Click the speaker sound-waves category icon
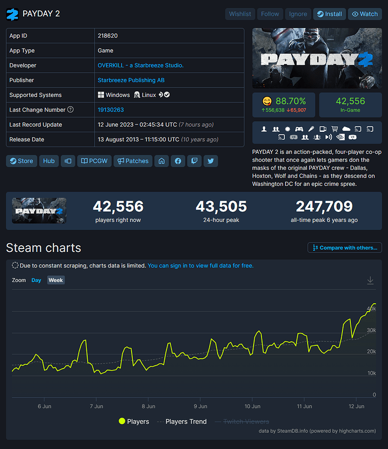388x449 pixels. [329, 137]
